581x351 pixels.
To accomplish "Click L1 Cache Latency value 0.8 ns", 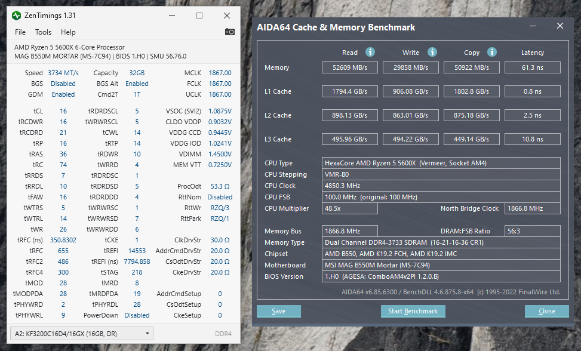I will click(x=533, y=91).
